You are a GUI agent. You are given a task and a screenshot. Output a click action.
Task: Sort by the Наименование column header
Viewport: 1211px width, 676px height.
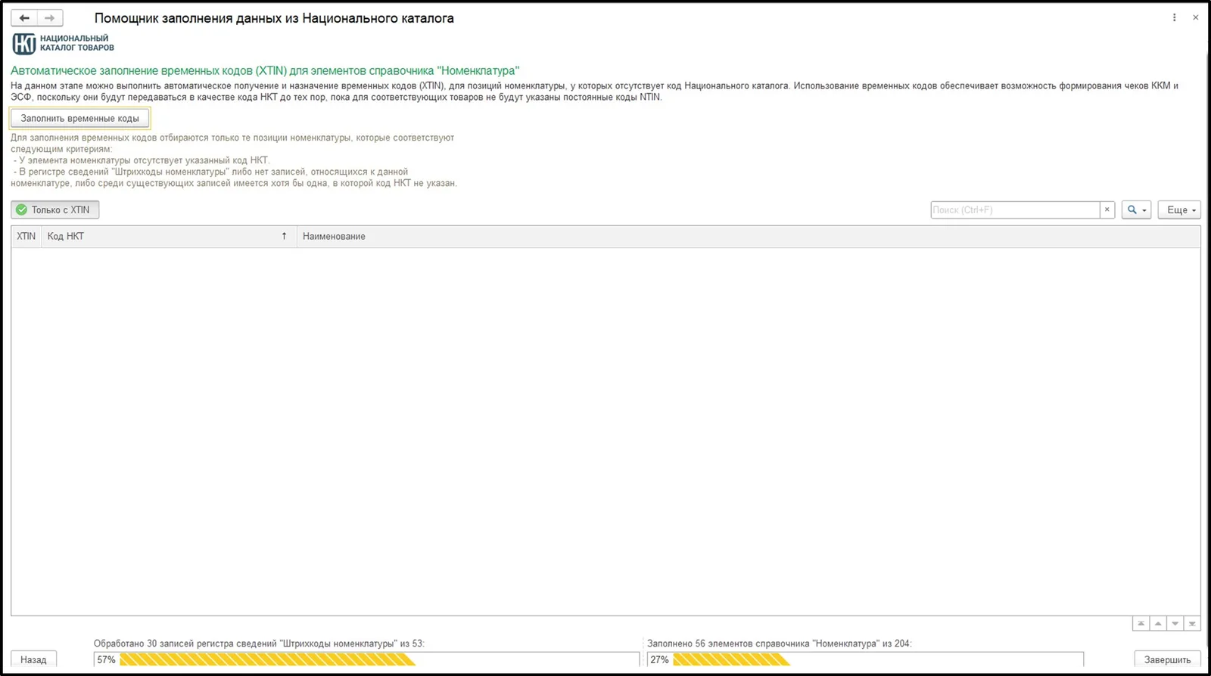pos(748,237)
